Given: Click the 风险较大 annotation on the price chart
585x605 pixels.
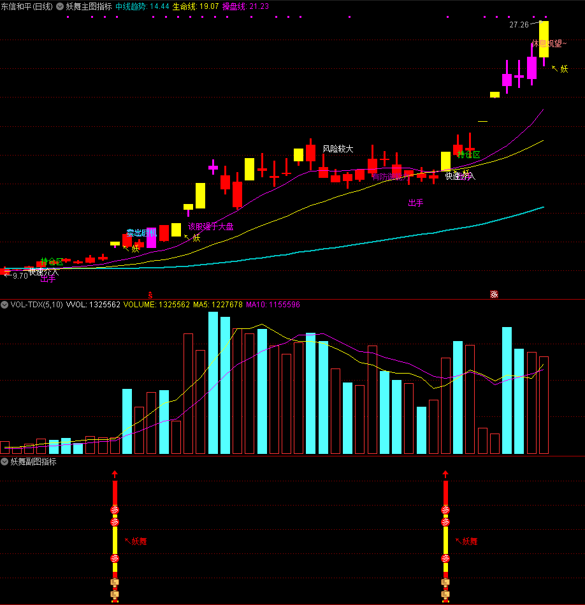Looking at the screenshot, I should (338, 149).
